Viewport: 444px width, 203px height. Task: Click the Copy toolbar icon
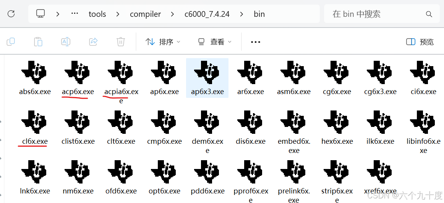[11, 42]
